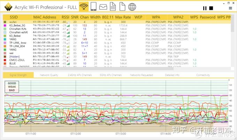The height and width of the screenshot is (140, 237).
Task: Sort by RSSI column header
Action: coord(65,17)
